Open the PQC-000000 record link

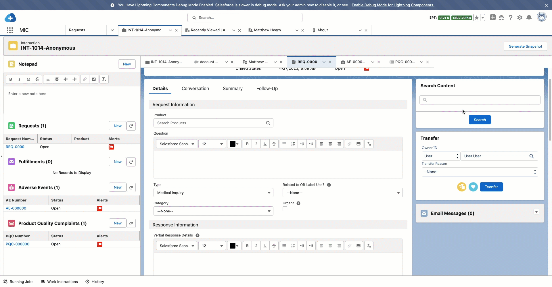[x=18, y=244]
